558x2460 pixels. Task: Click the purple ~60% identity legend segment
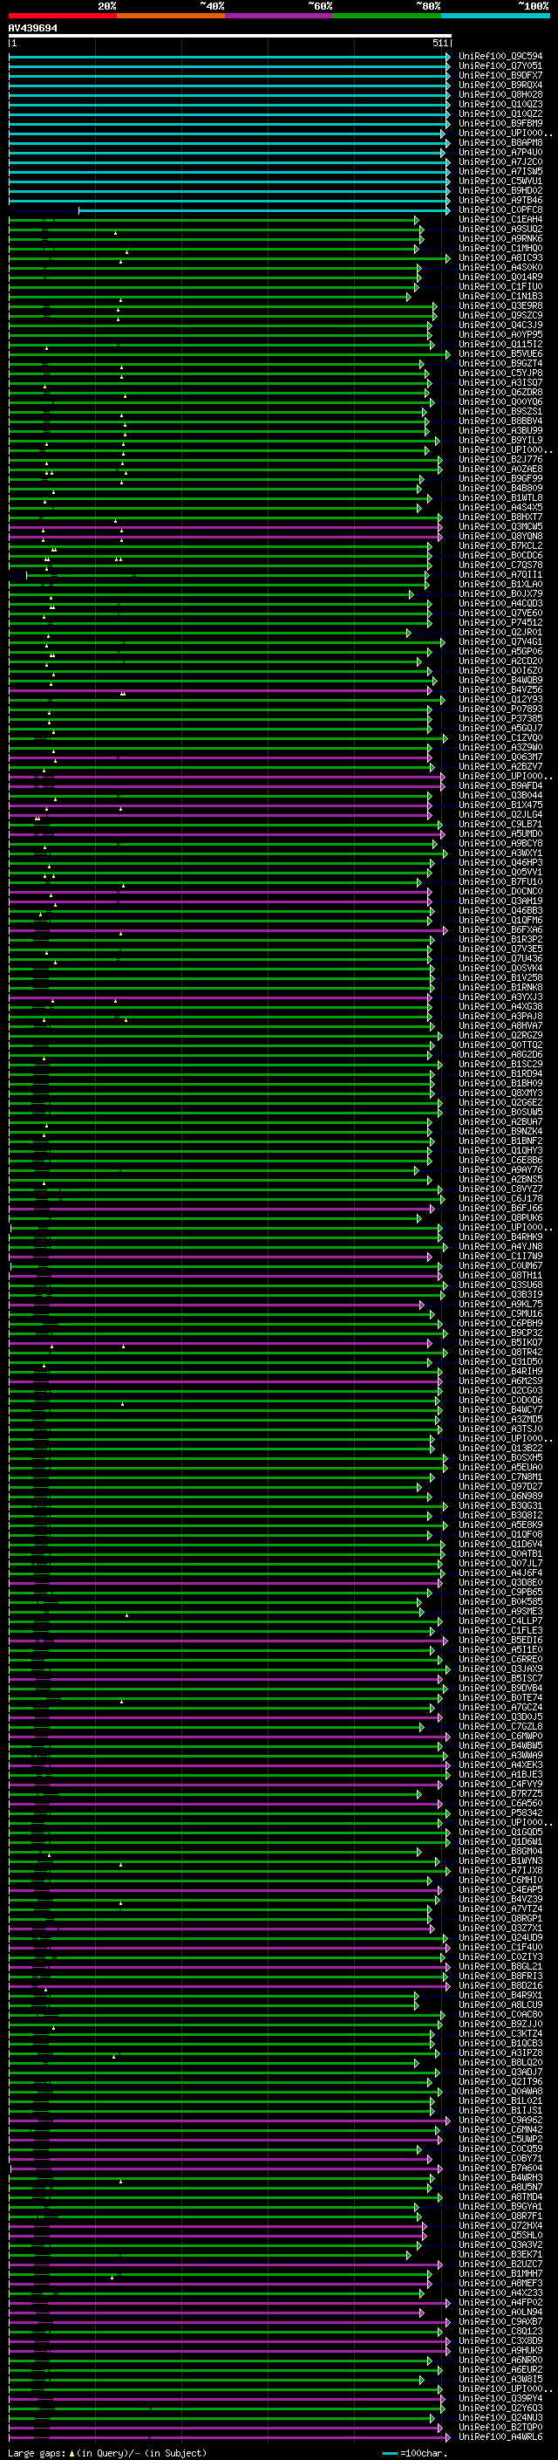pyautogui.click(x=280, y=16)
